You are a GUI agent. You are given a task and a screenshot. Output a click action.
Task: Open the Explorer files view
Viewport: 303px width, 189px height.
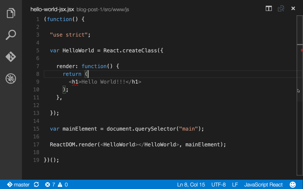(x=11, y=13)
